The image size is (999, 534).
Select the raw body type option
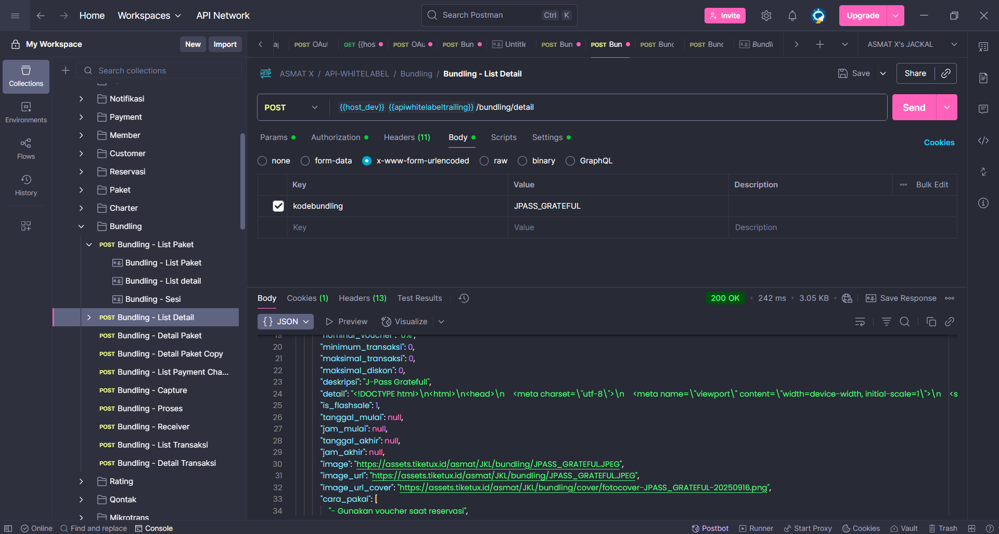pyautogui.click(x=484, y=161)
